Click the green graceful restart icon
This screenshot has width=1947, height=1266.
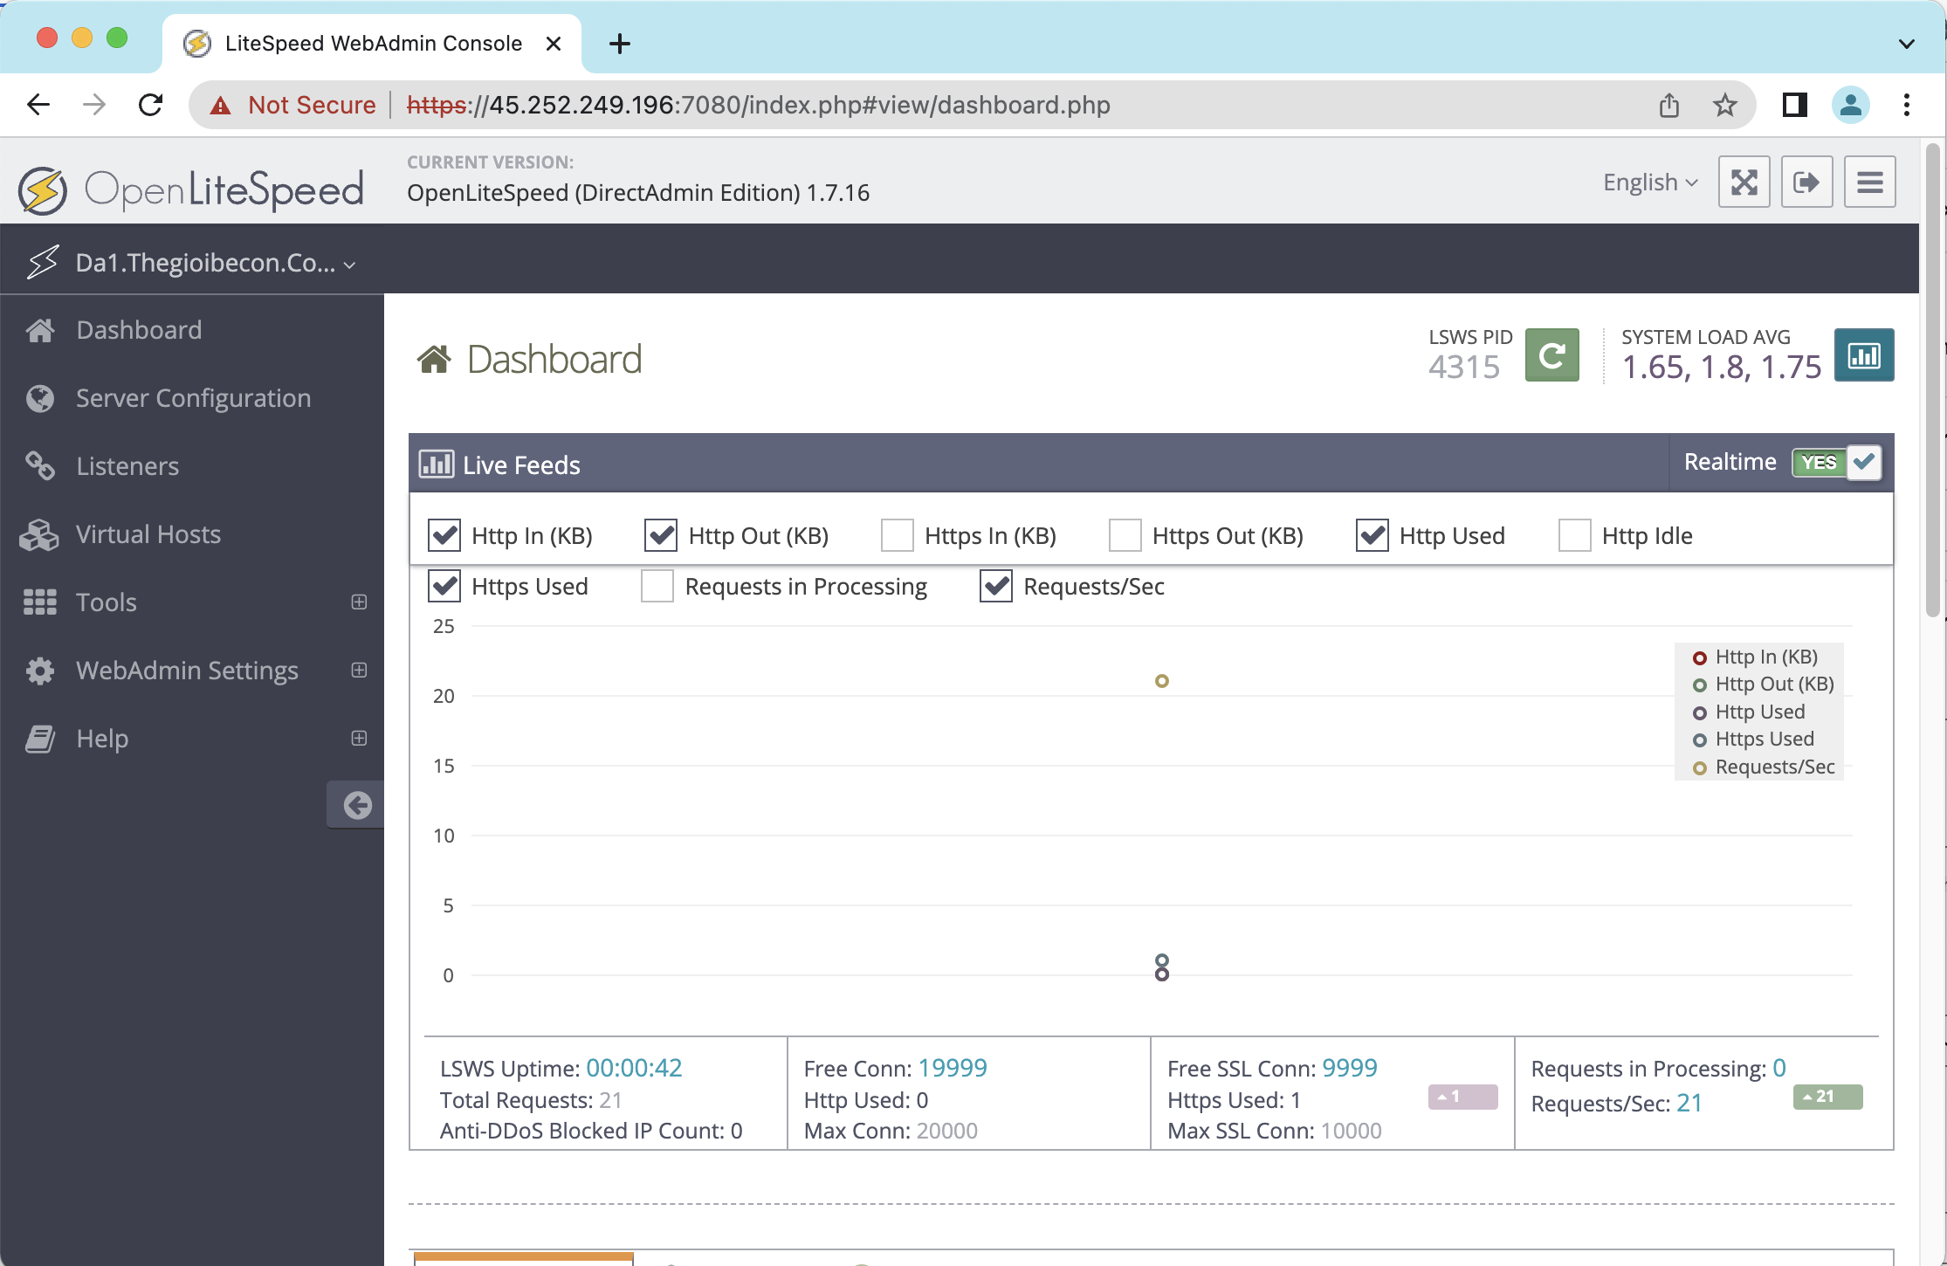tap(1551, 355)
